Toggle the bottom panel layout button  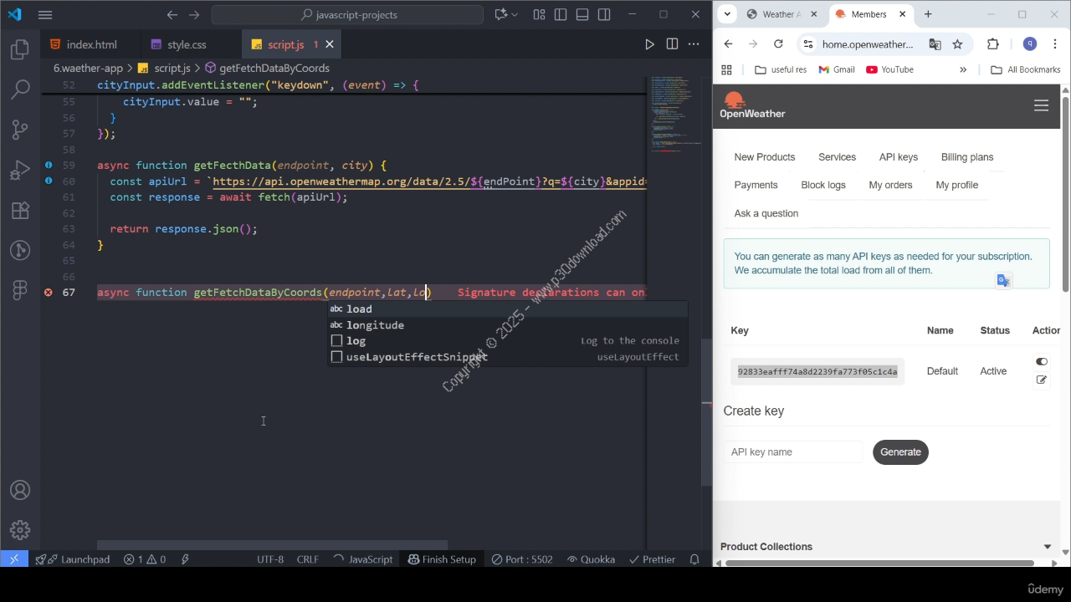(x=582, y=15)
